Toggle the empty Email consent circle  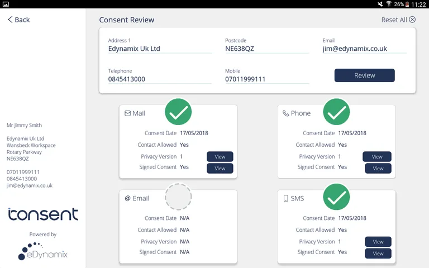(178, 197)
